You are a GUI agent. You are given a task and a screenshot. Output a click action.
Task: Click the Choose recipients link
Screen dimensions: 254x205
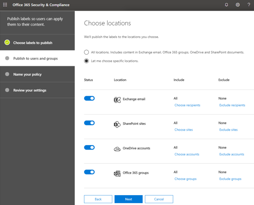[187, 105]
